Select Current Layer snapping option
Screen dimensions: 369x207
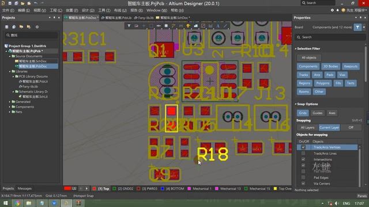point(329,128)
